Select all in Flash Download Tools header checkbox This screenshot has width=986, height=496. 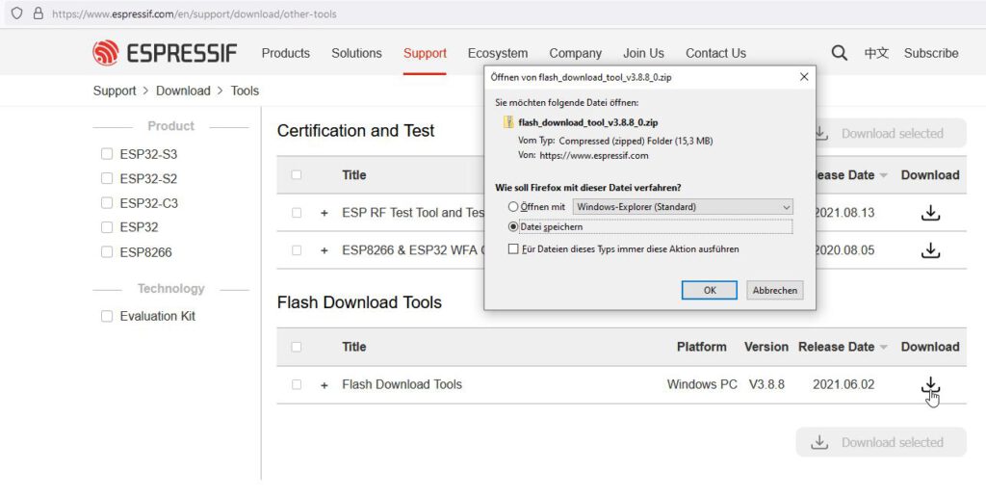click(x=297, y=347)
